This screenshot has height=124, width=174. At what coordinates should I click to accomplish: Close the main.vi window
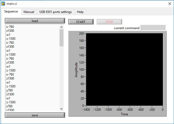pos(170,4)
